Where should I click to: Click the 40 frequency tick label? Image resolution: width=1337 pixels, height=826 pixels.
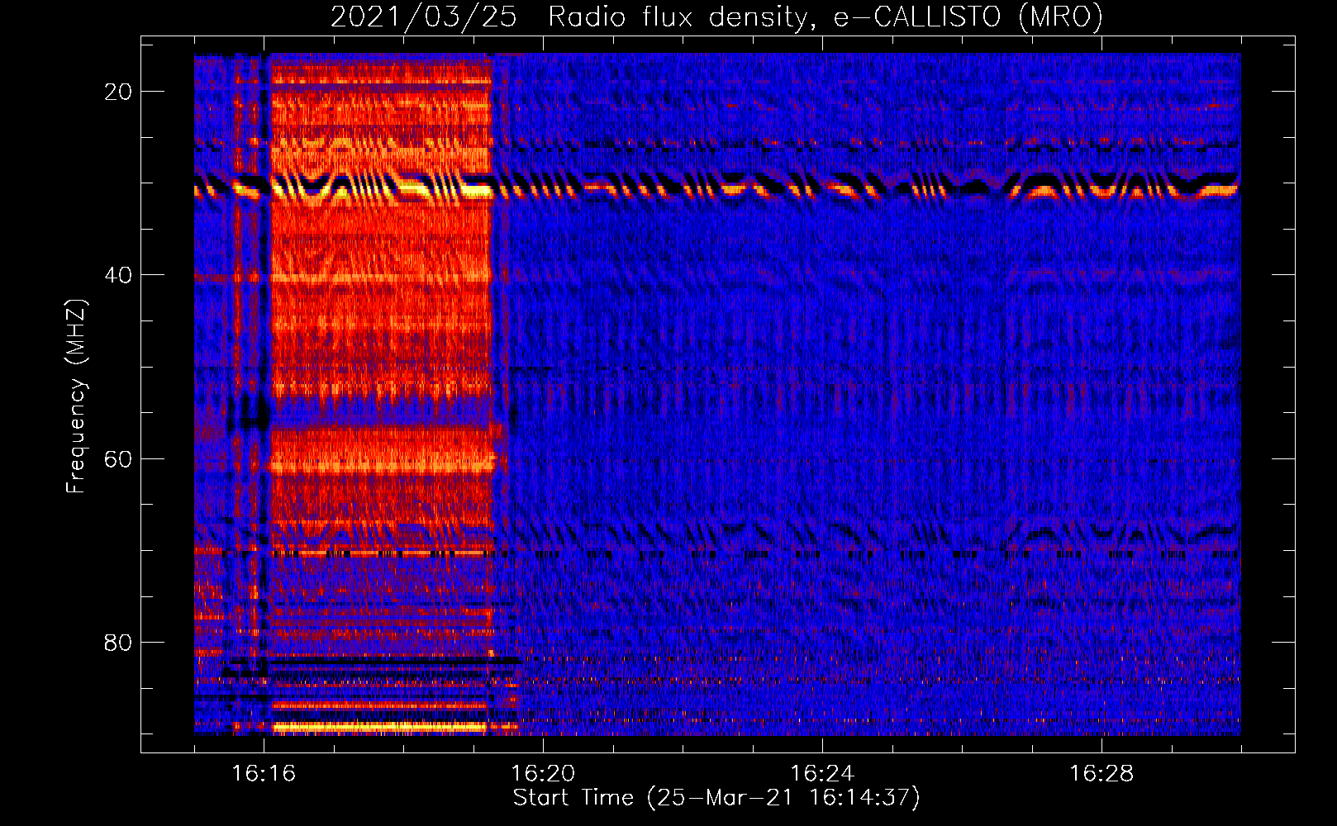(x=118, y=275)
